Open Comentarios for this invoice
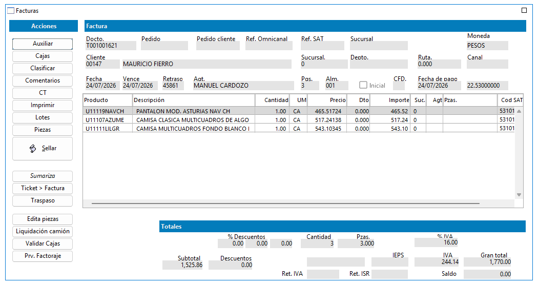The image size is (538, 284). [x=43, y=80]
